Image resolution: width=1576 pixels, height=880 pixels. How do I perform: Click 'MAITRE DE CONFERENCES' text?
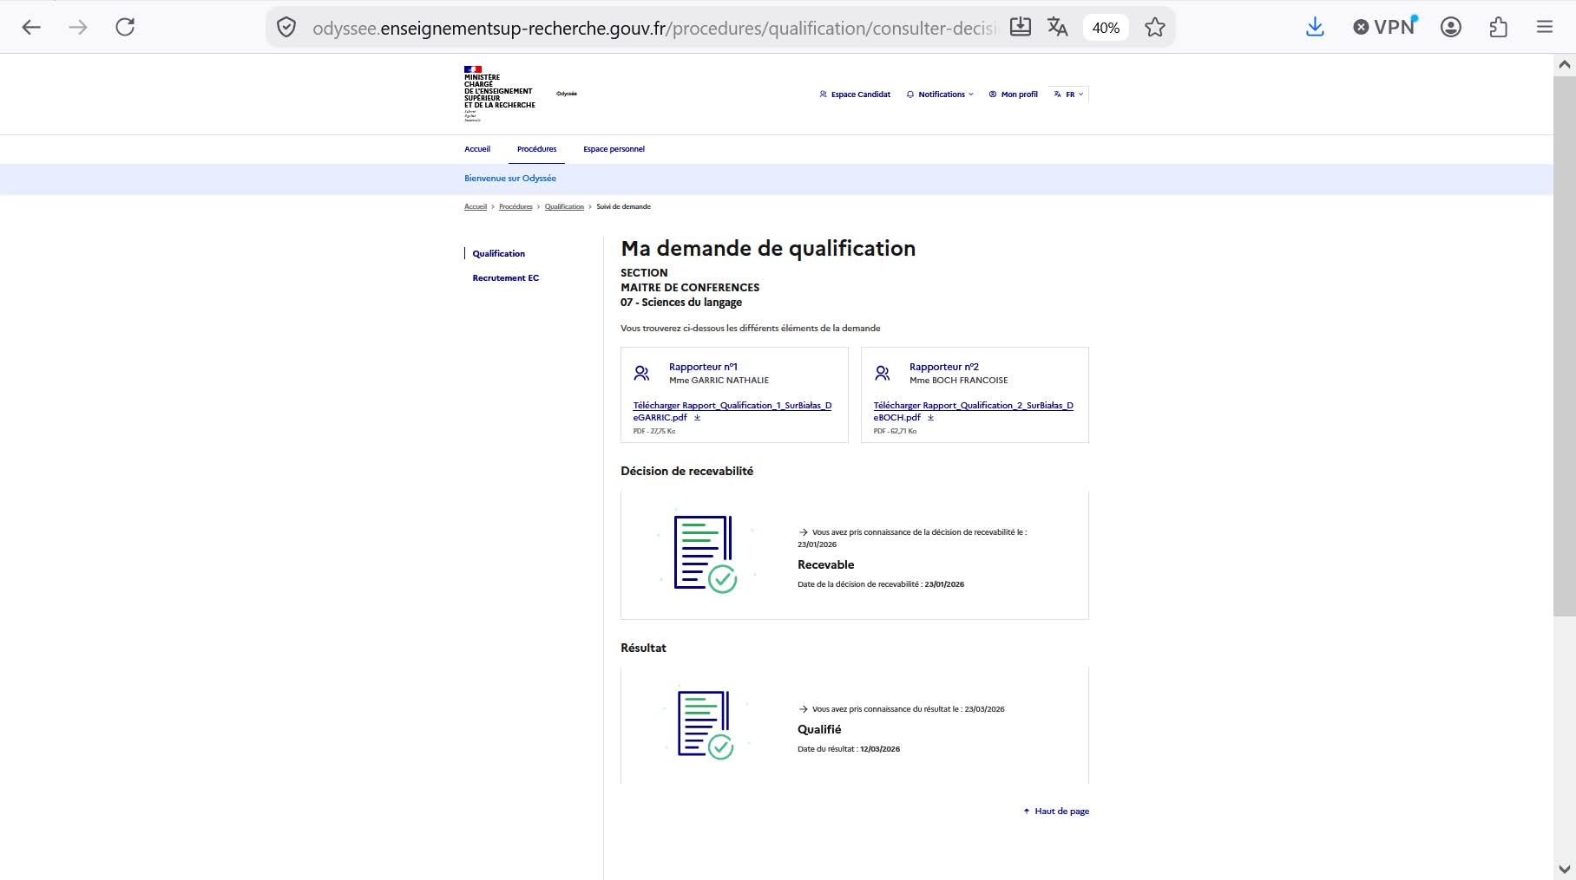point(690,288)
